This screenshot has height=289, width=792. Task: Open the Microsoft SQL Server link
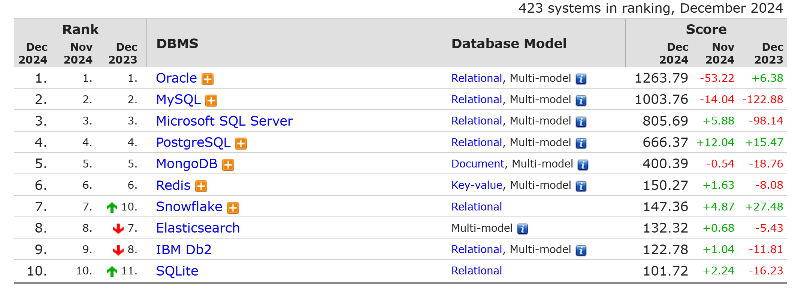224,121
